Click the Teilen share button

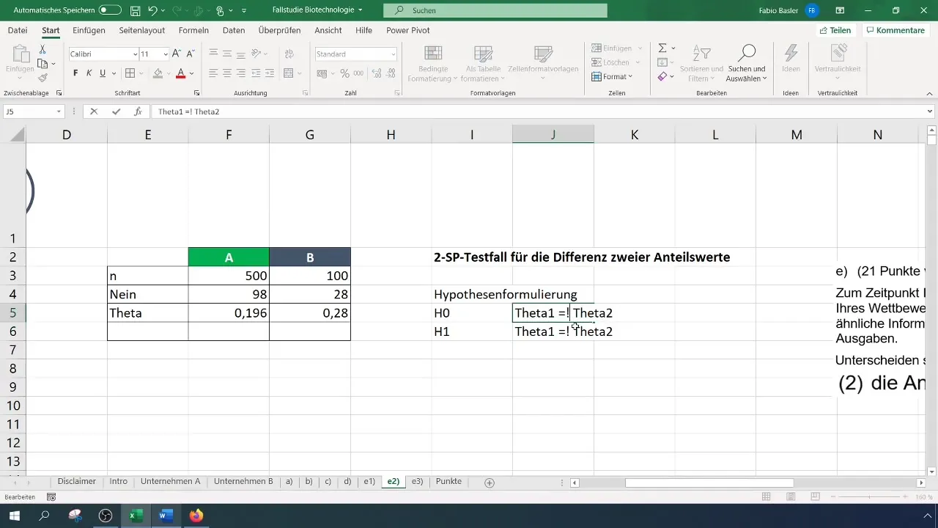point(835,31)
